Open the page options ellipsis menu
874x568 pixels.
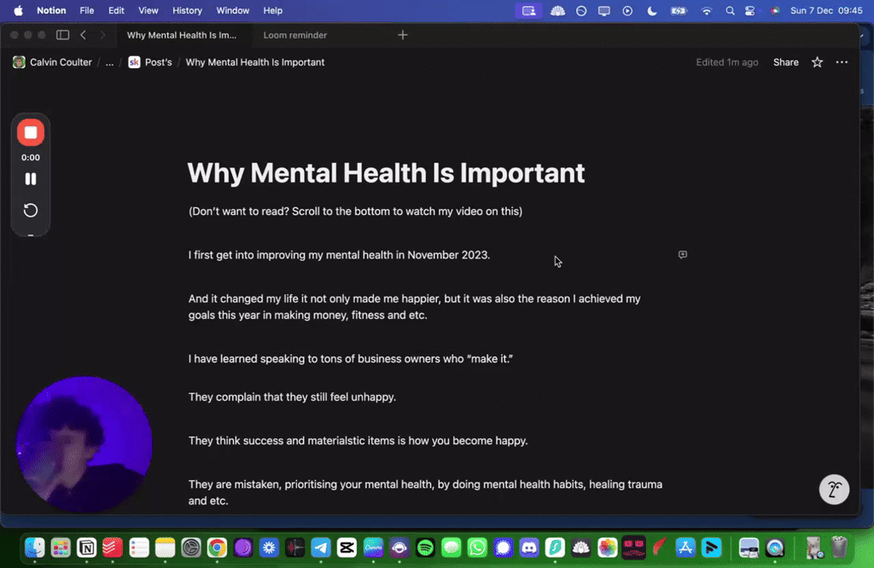pyautogui.click(x=842, y=61)
